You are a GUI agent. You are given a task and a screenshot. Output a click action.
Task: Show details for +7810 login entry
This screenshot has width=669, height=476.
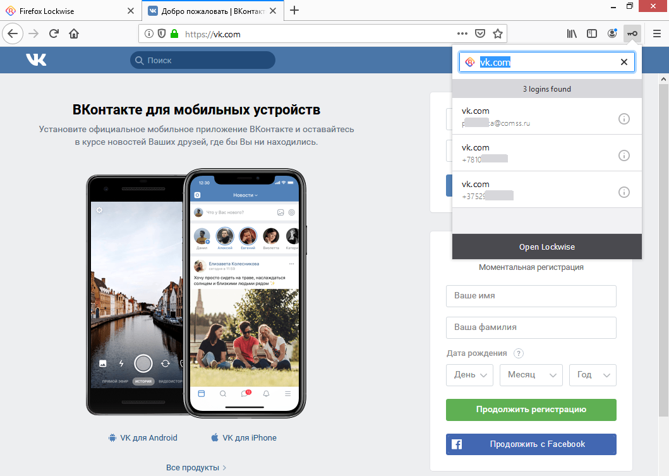coord(624,156)
